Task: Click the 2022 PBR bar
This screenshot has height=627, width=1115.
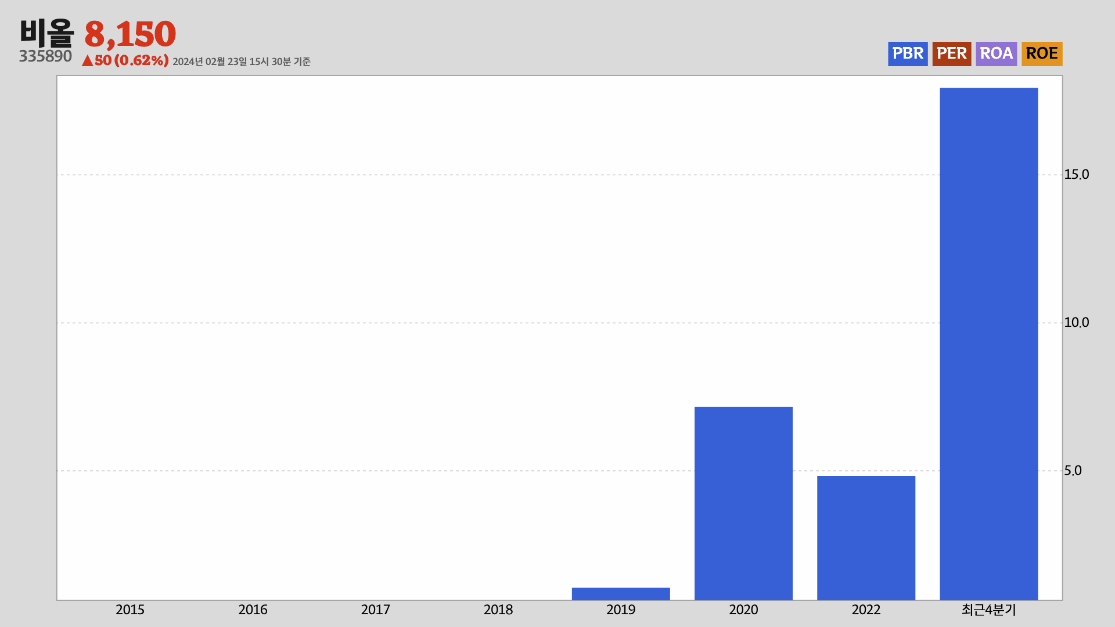Action: (x=866, y=538)
